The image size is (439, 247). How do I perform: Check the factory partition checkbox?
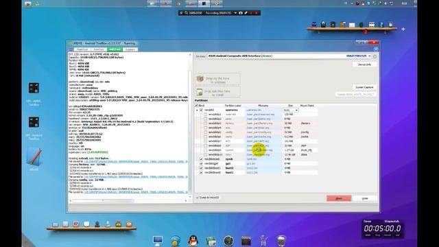click(206, 123)
